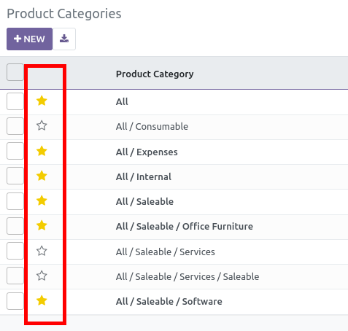The width and height of the screenshot is (348, 331).
Task: Select the checkbox for All / Expenses
Action: [15, 151]
